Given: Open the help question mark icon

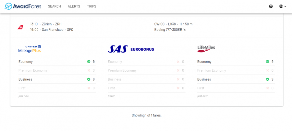Looking at the screenshot, I should 271,6.
